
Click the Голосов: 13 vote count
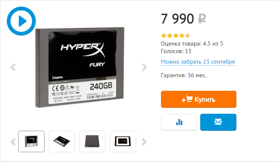[176, 51]
